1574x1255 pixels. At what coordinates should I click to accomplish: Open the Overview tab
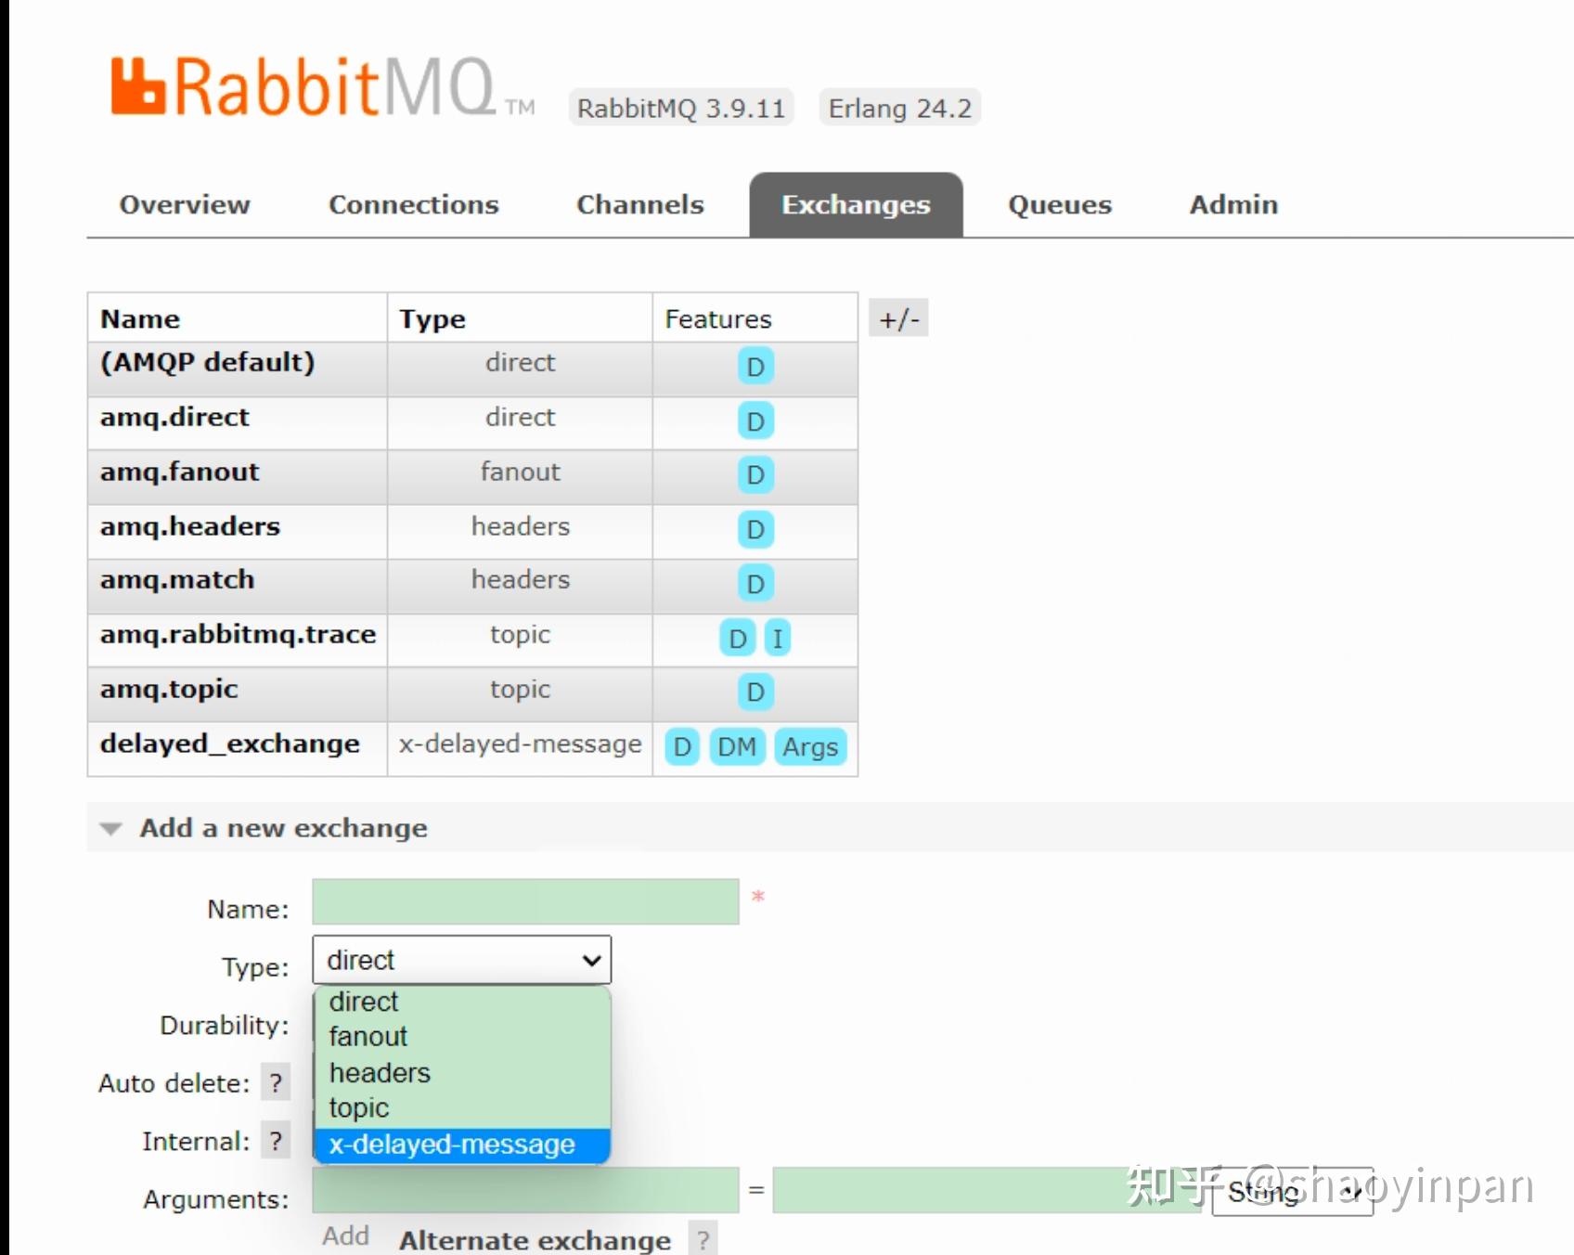(185, 204)
